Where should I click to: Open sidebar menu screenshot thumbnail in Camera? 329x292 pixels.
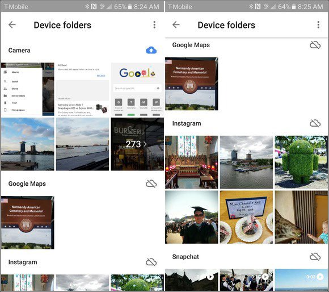pyautogui.click(x=27, y=89)
